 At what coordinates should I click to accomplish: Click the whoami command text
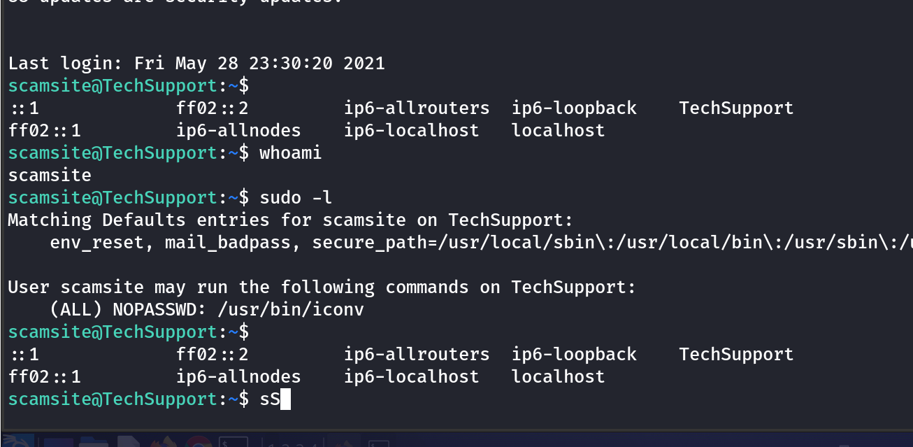(290, 152)
